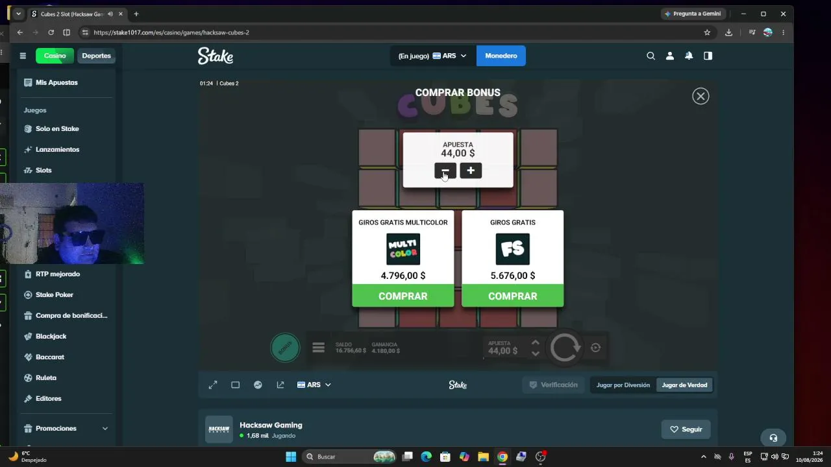Open a new browser tab
This screenshot has height=467, width=831.
[x=136, y=14]
